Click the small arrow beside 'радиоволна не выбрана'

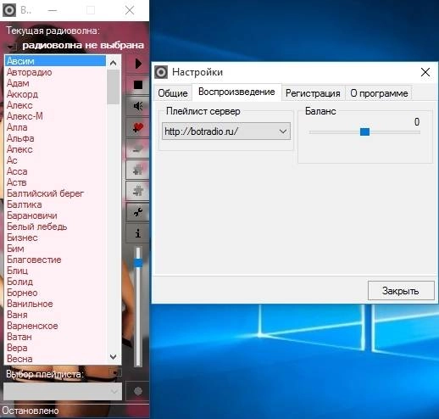[11, 47]
